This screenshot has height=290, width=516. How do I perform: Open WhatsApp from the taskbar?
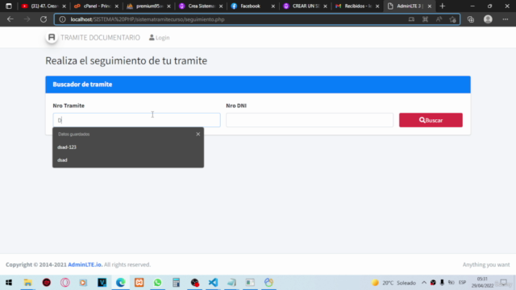pos(158,283)
